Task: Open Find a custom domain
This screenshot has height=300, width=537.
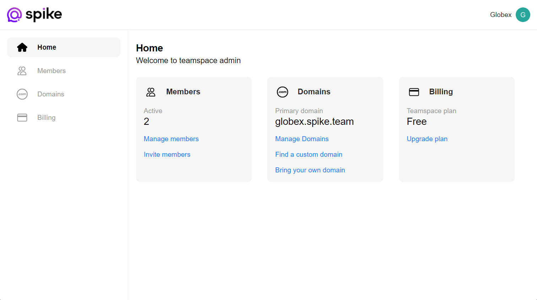Action: [x=308, y=154]
